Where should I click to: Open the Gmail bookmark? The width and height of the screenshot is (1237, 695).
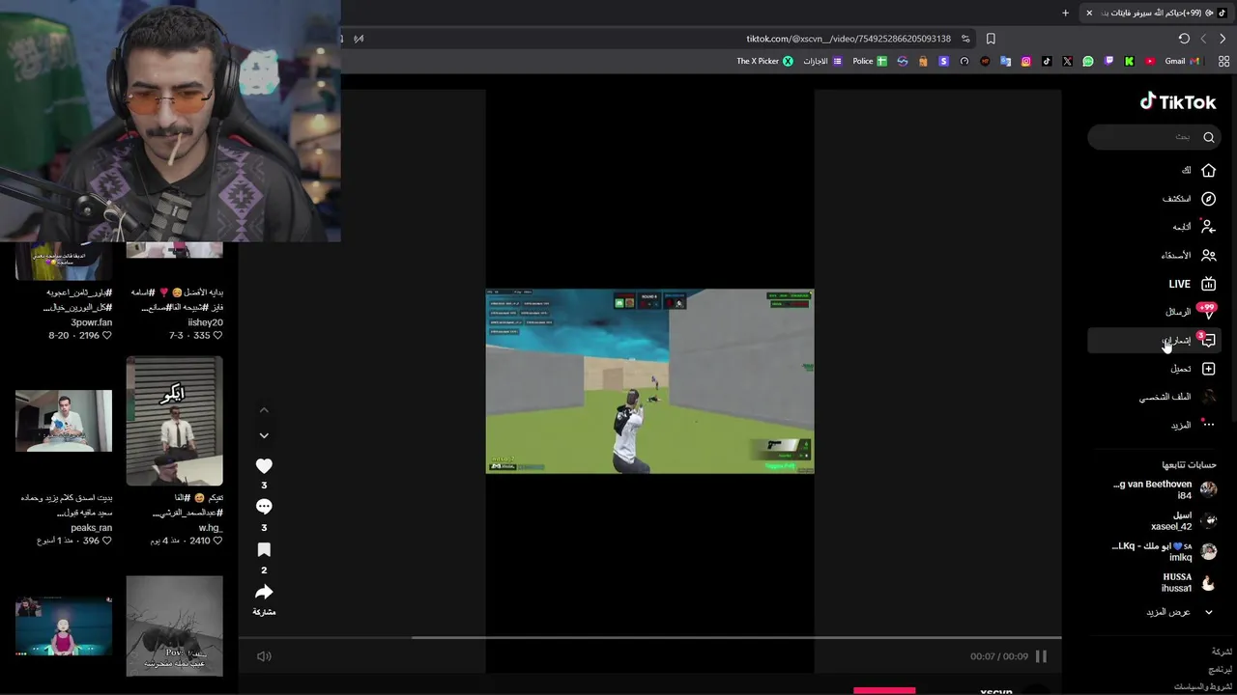click(x=1182, y=61)
